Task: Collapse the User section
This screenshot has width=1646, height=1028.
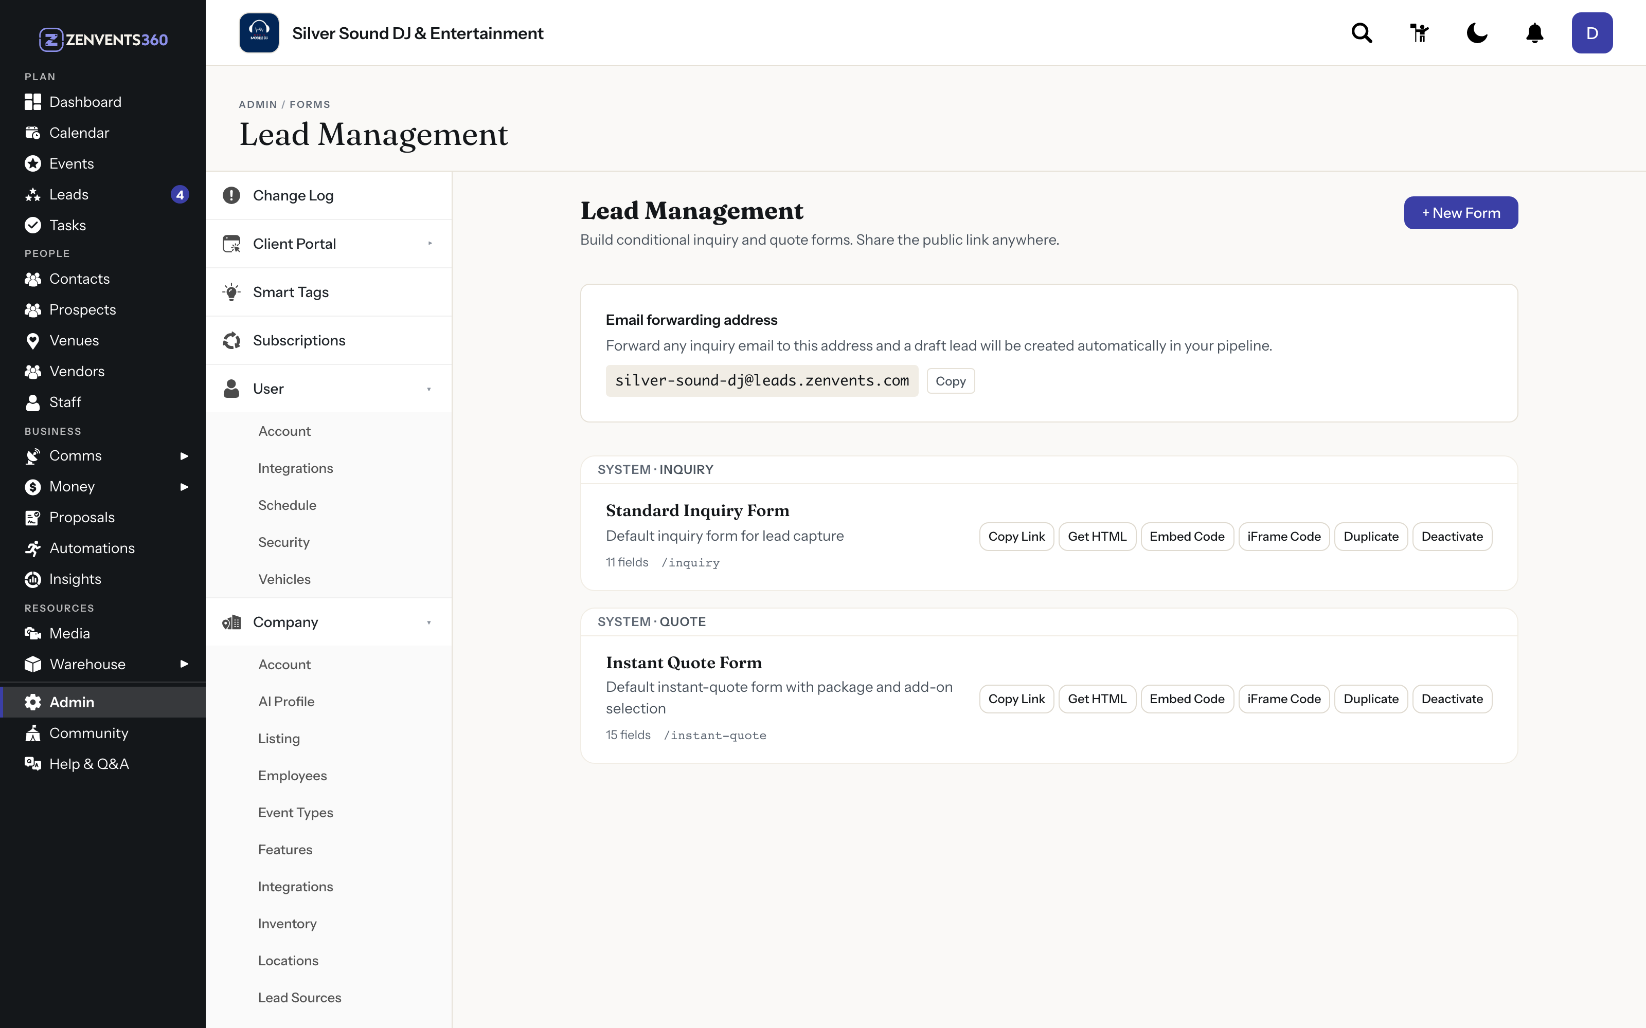Action: (x=329, y=388)
